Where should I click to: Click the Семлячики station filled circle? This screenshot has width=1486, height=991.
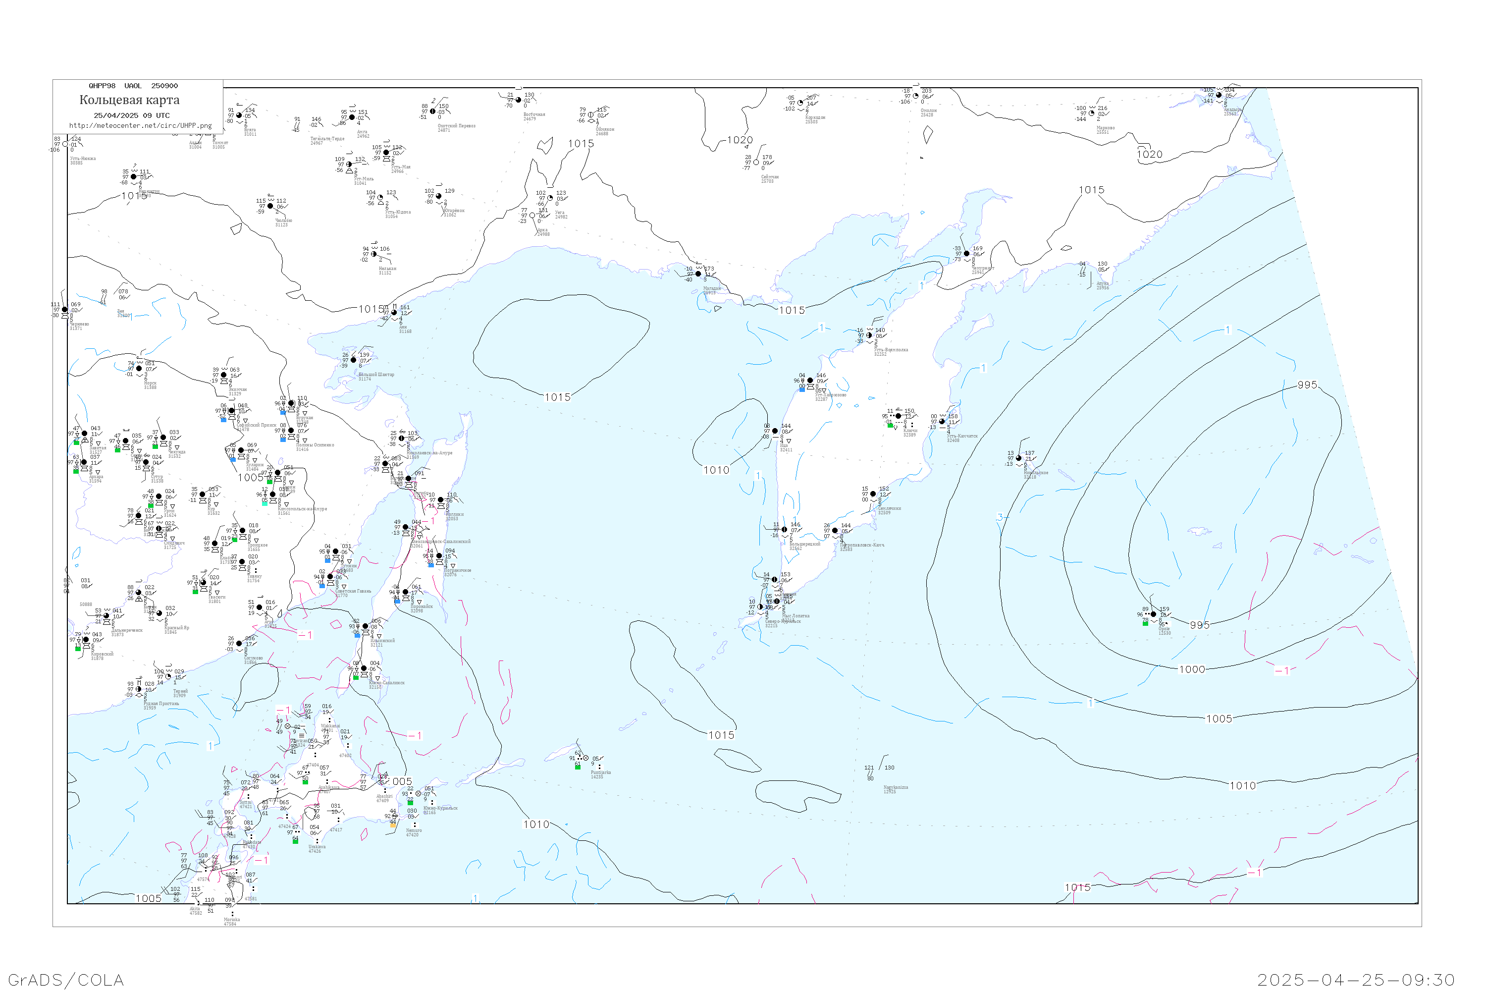tap(873, 494)
